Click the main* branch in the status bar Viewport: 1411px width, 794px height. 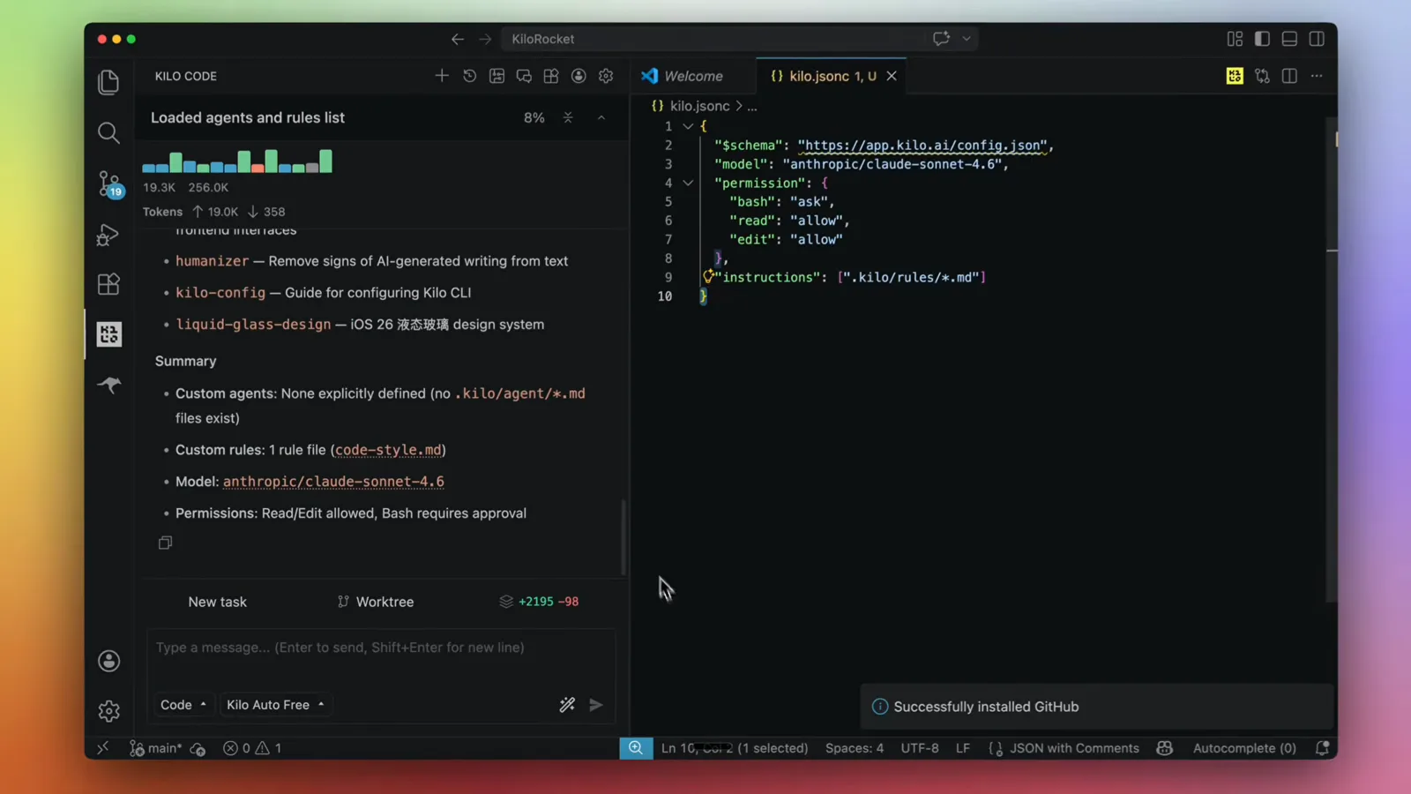pos(156,748)
